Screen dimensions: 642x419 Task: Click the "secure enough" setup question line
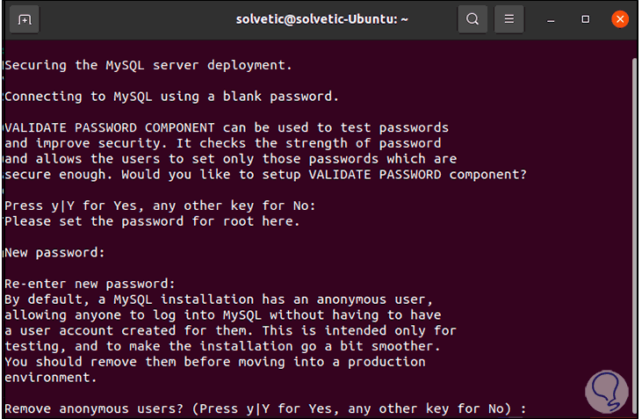coord(265,174)
